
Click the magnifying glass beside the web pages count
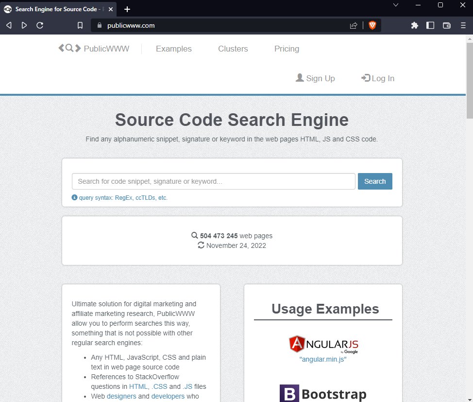[194, 235]
